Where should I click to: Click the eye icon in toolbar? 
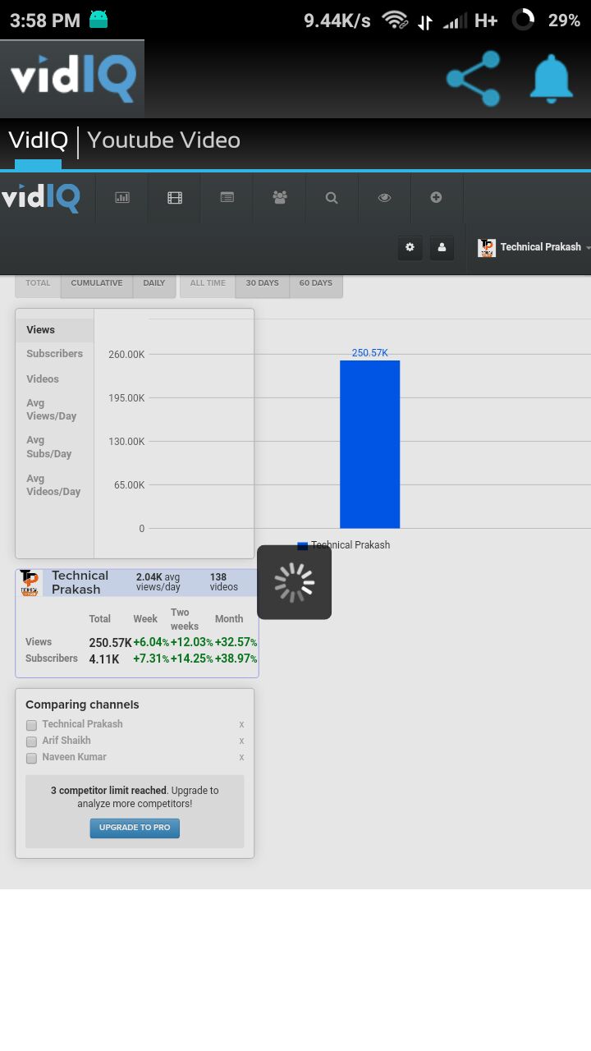click(384, 198)
